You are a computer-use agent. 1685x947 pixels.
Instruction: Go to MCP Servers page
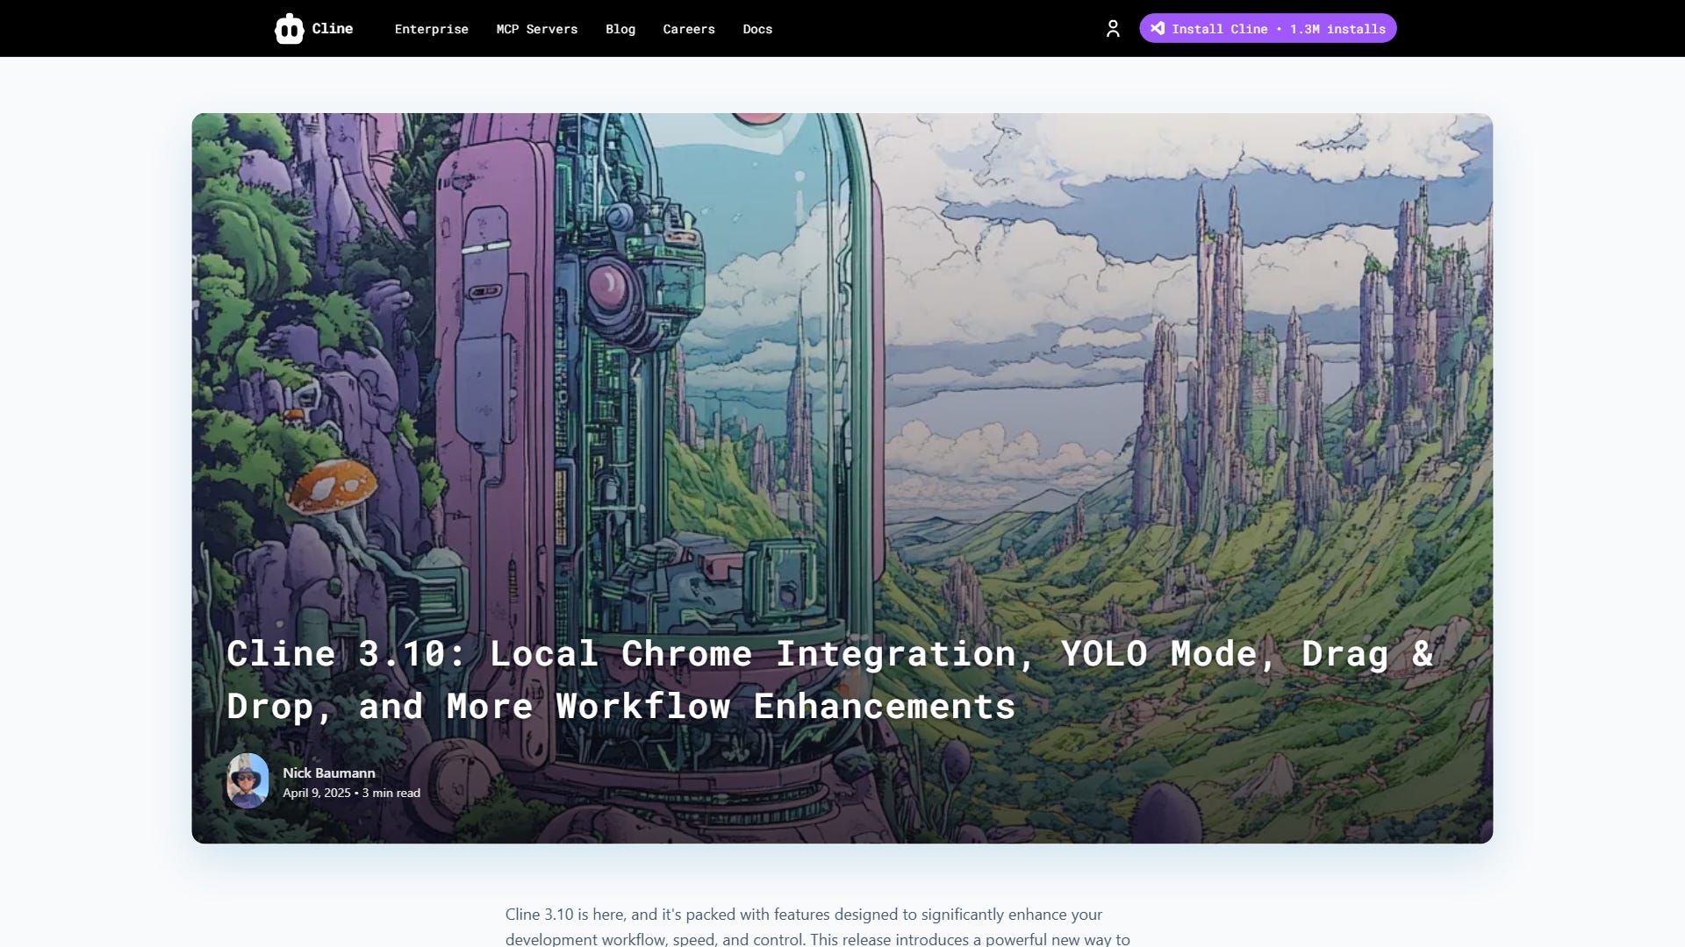(536, 29)
